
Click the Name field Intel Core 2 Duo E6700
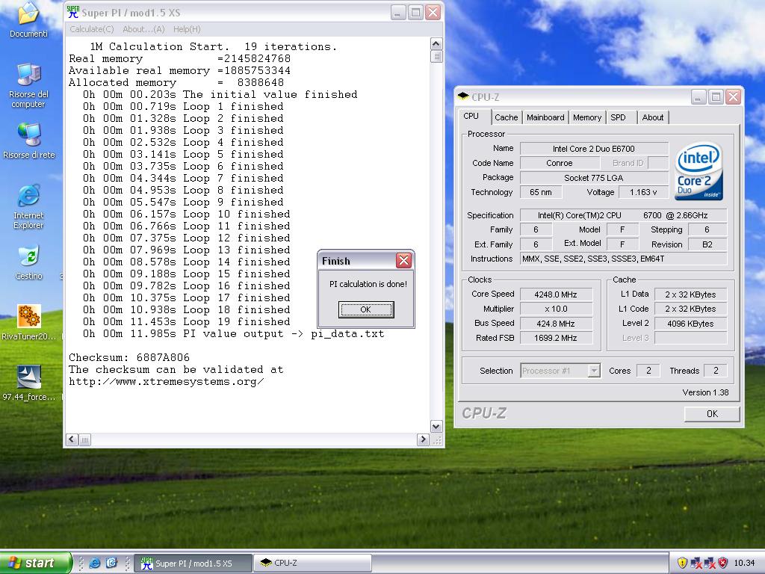click(594, 149)
